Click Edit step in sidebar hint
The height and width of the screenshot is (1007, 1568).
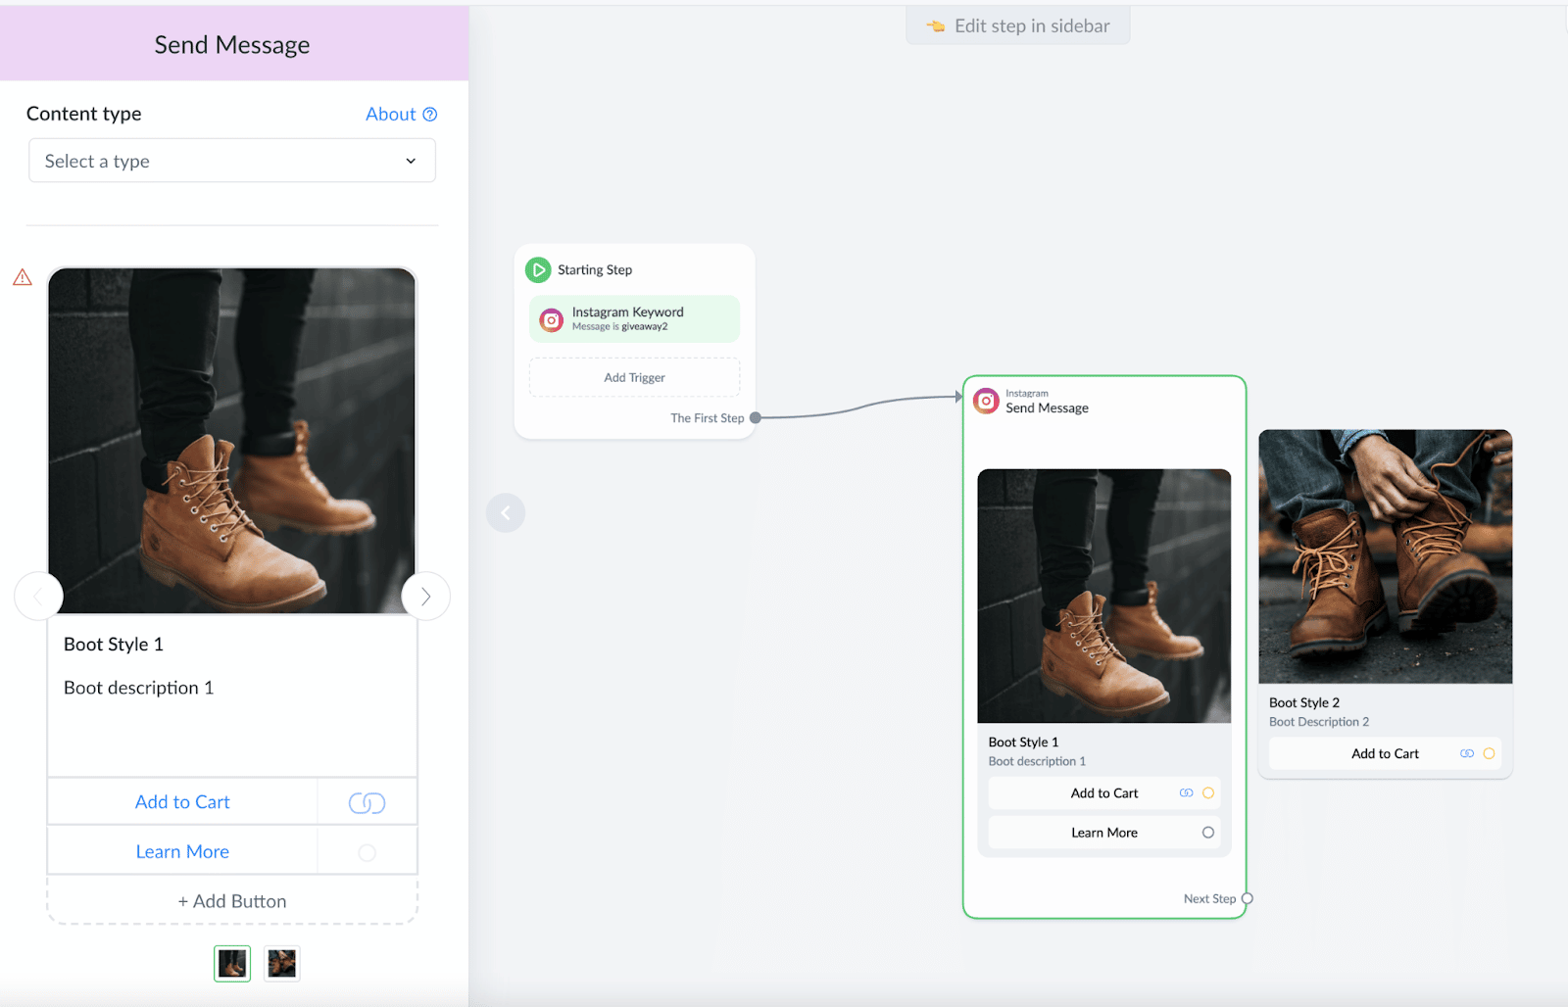pyautogui.click(x=1018, y=26)
